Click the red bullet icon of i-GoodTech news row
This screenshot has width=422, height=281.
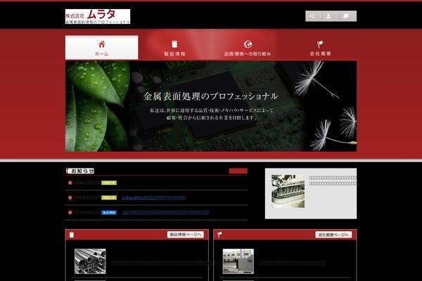click(x=70, y=197)
